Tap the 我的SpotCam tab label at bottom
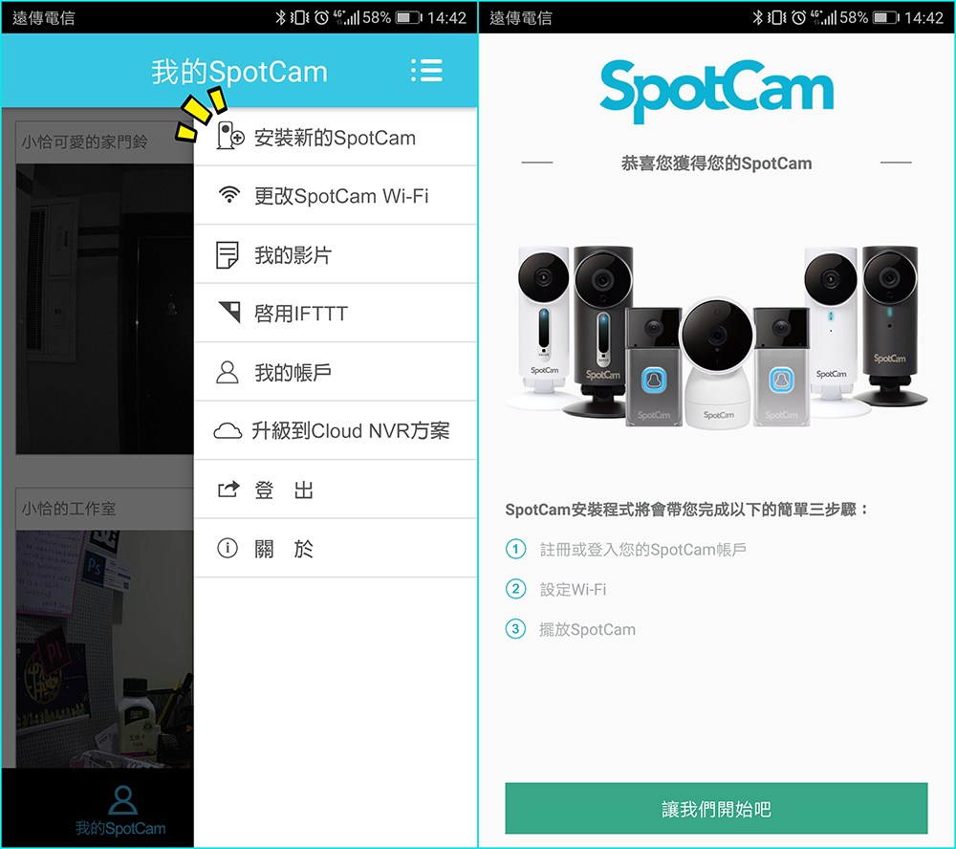Image resolution: width=956 pixels, height=849 pixels. pos(120,828)
